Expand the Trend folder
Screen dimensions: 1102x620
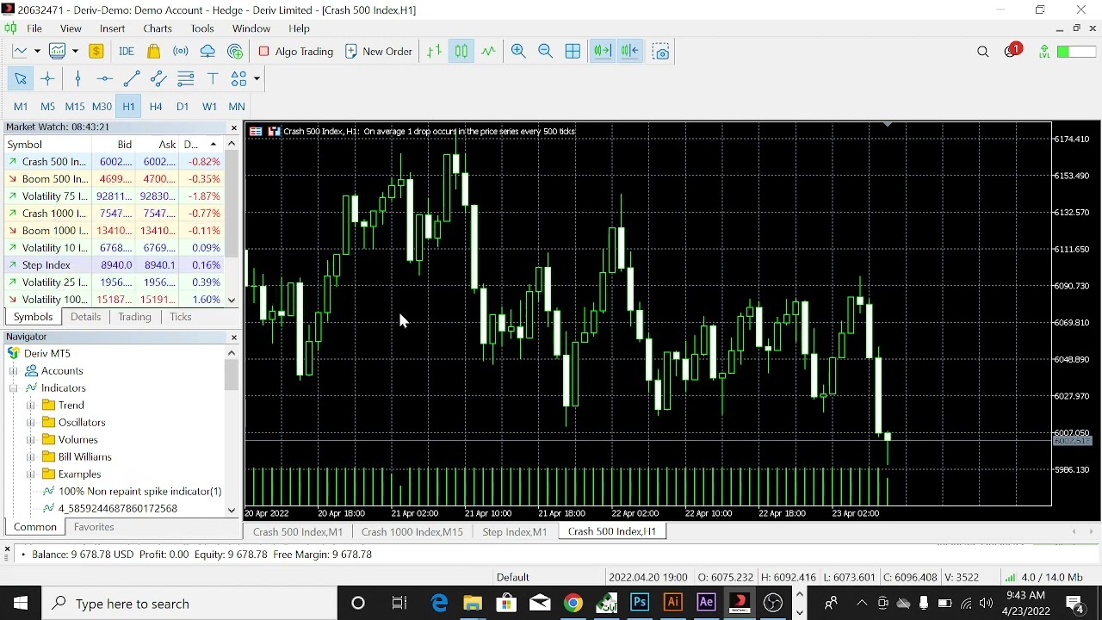[30, 406]
